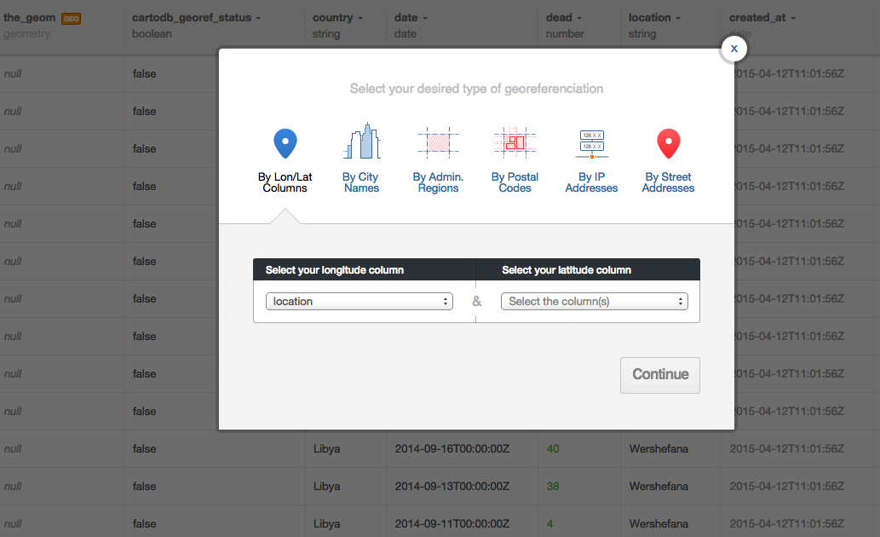This screenshot has height=537, width=880.
Task: Select the dead value 4 cell
Action: pos(549,523)
